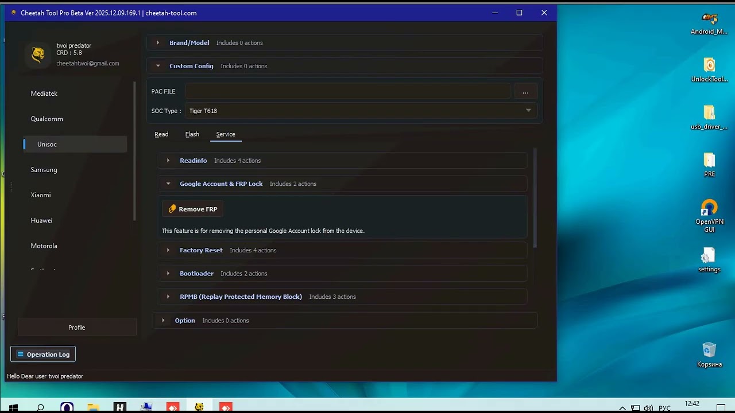Click the "CRD : 5.8" credit text

[x=69, y=53]
